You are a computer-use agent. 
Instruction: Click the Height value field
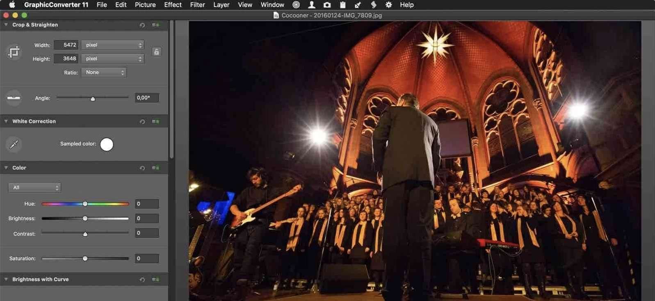[66, 59]
